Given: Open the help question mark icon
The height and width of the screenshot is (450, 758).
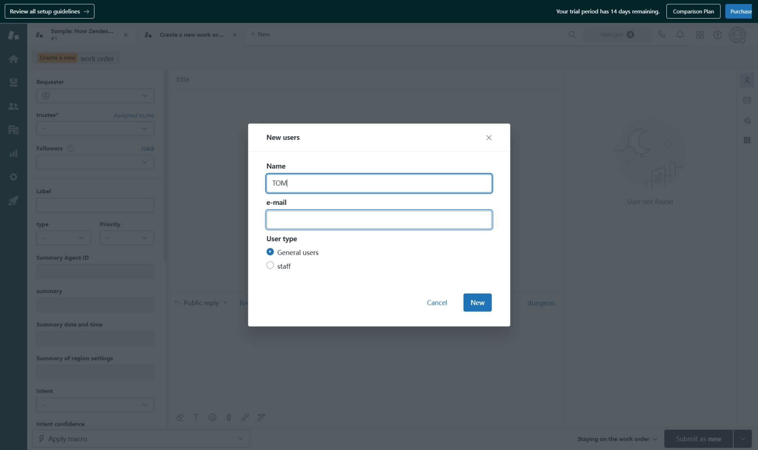Looking at the screenshot, I should coord(718,35).
